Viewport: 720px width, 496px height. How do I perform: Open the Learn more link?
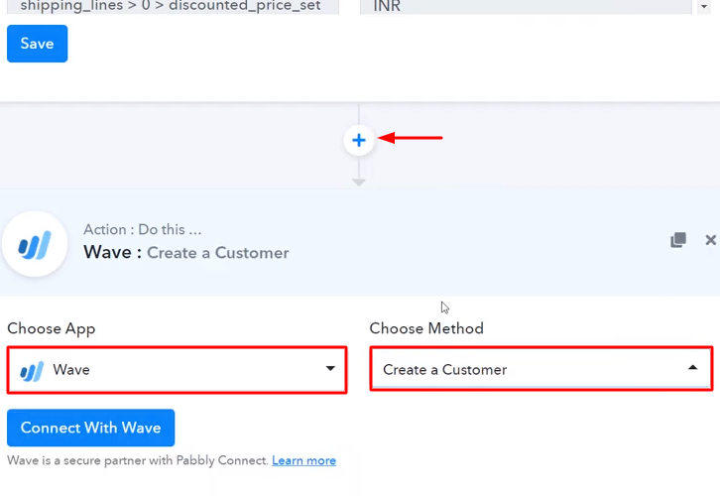click(304, 460)
